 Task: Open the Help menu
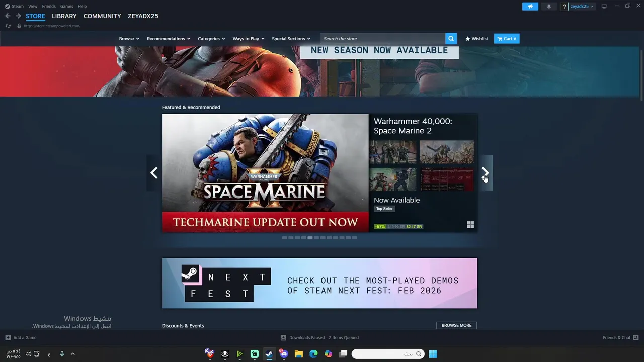point(83,6)
